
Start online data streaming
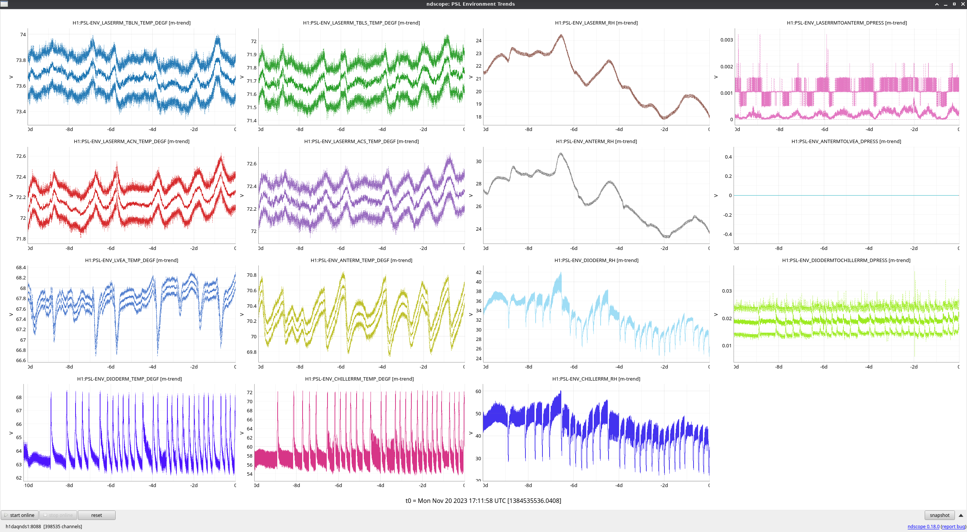tap(20, 515)
